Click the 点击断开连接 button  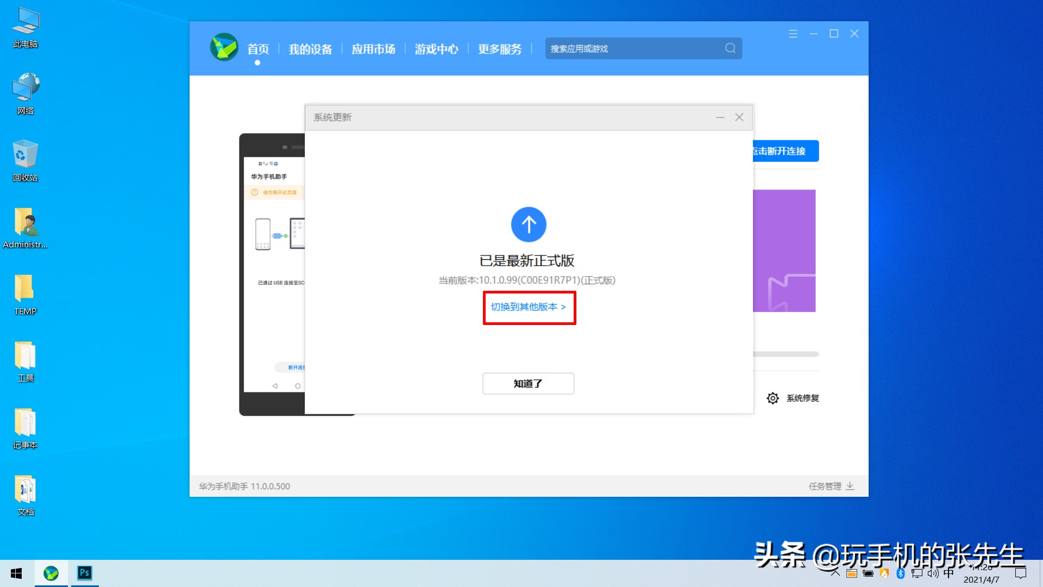pos(786,151)
